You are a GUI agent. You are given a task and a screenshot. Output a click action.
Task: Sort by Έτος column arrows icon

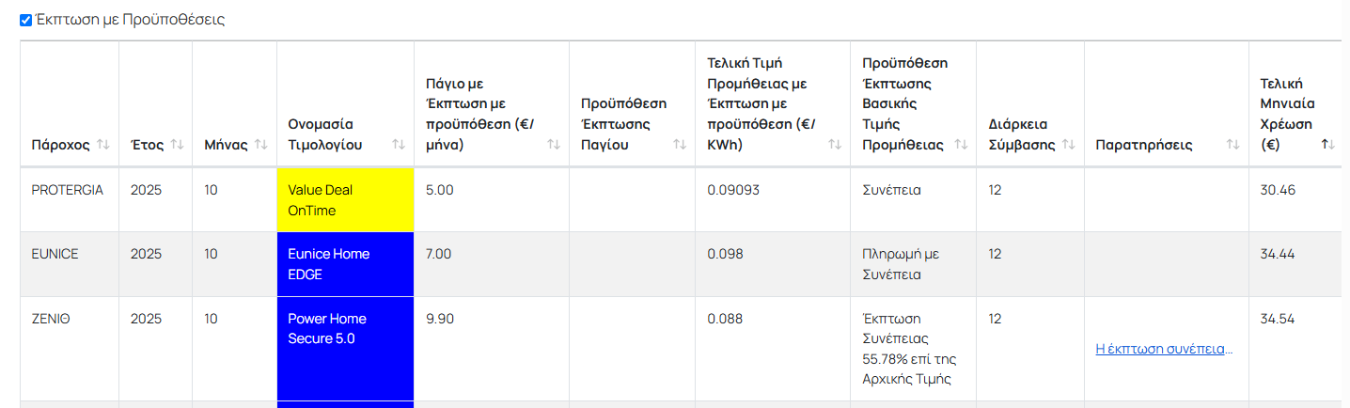pos(177,145)
